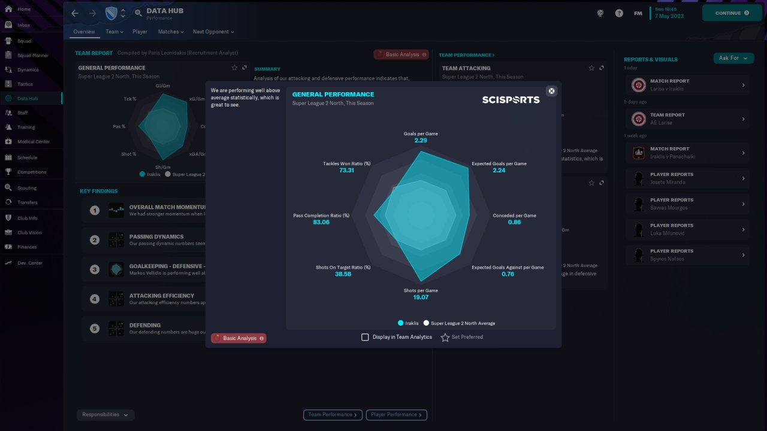Screen dimensions: 767x431
Task: Open the Dev. Center
Action: pos(31,263)
